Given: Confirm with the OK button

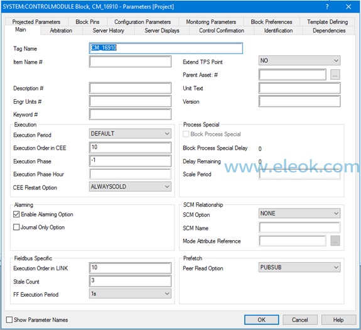Looking at the screenshot, I should (x=262, y=320).
